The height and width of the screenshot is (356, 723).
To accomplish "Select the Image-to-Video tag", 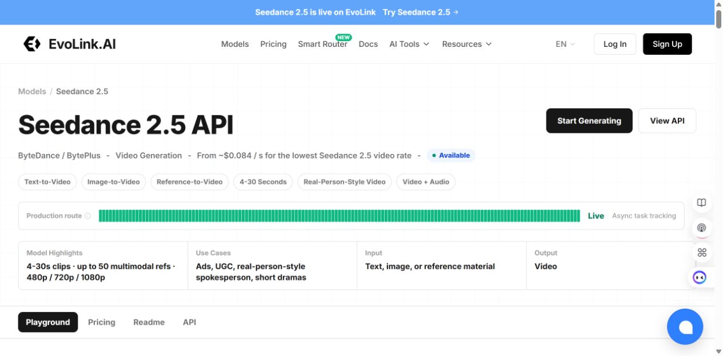I will [x=114, y=182].
